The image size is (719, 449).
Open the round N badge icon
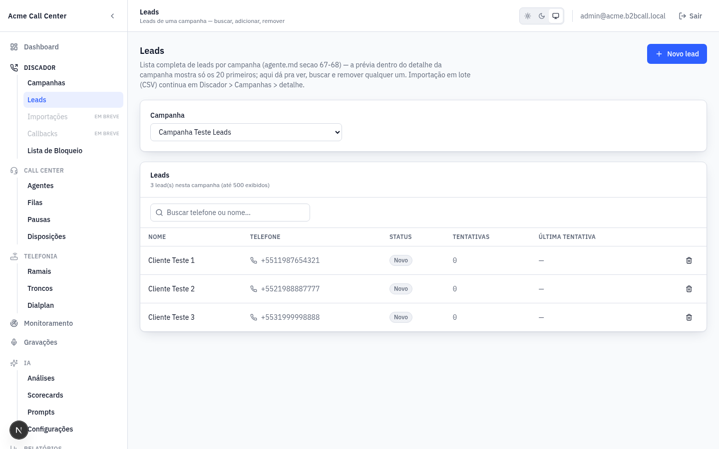pos(19,430)
